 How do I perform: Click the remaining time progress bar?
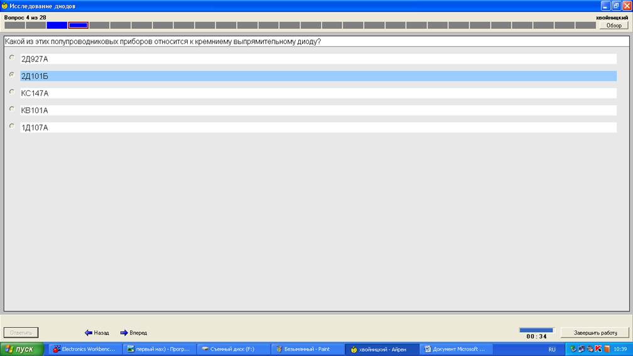(x=536, y=330)
